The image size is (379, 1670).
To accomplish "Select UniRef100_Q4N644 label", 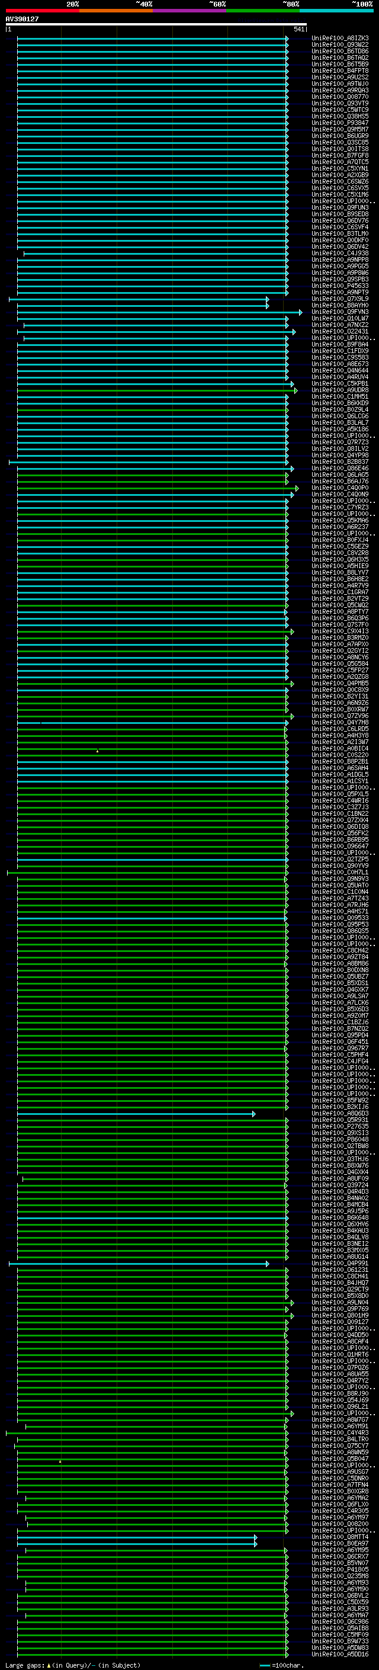I will click(340, 371).
